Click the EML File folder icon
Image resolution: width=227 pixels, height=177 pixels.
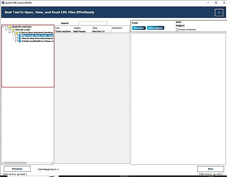[x=13, y=30]
